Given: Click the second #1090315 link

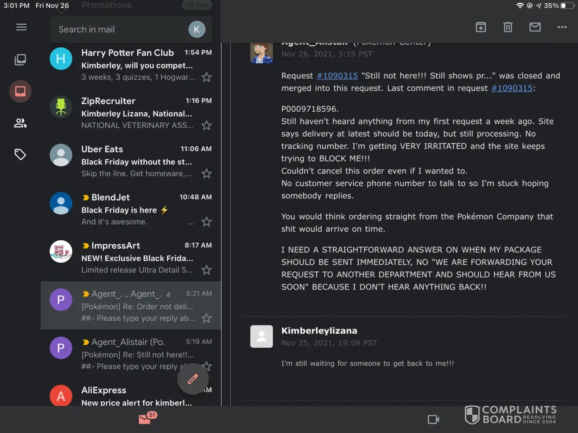Looking at the screenshot, I should tap(512, 88).
